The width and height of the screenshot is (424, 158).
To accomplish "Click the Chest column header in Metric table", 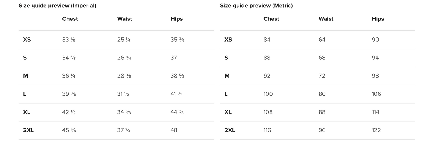I will 271,19.
